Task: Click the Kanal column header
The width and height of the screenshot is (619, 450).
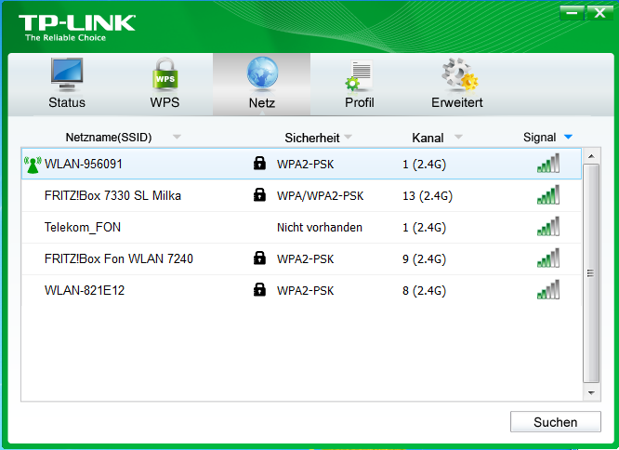Action: click(x=428, y=138)
